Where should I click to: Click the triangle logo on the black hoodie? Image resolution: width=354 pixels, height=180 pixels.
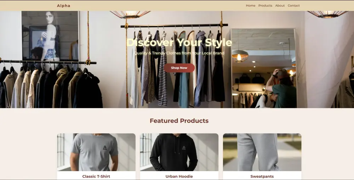184,148
